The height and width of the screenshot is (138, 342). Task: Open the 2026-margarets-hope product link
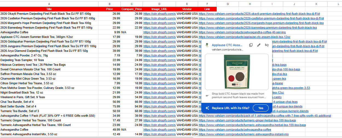[x=261, y=23]
